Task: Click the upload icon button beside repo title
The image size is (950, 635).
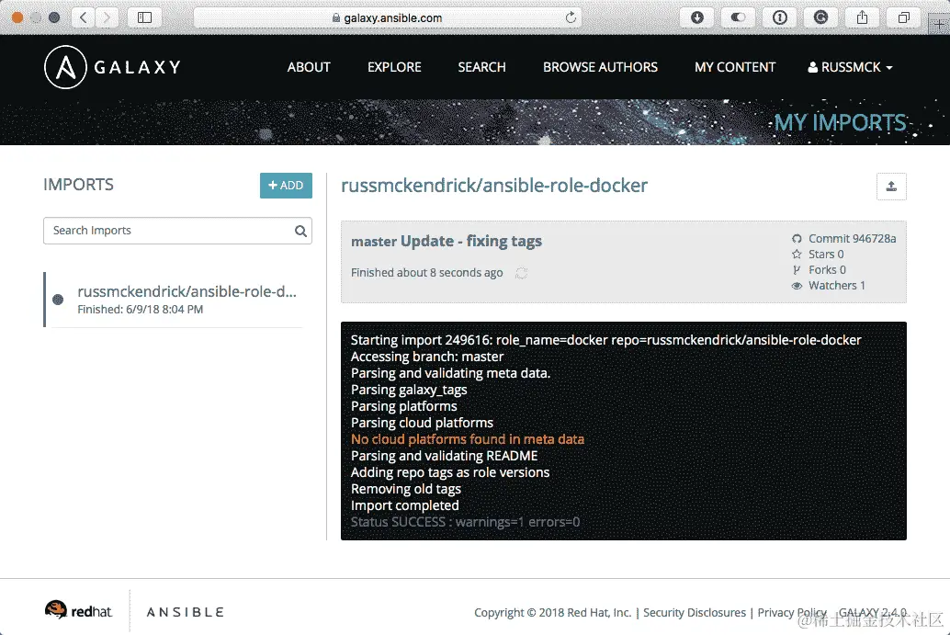Action: [x=891, y=187]
